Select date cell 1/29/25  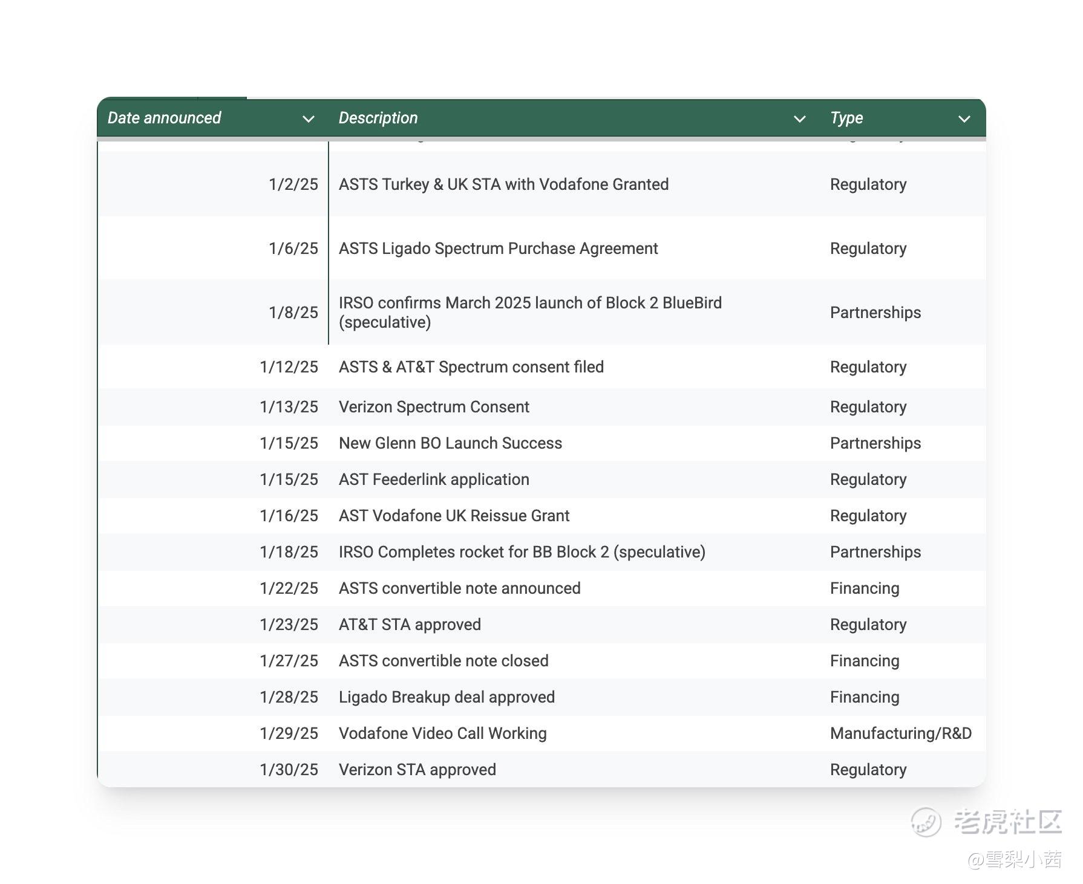[289, 733]
